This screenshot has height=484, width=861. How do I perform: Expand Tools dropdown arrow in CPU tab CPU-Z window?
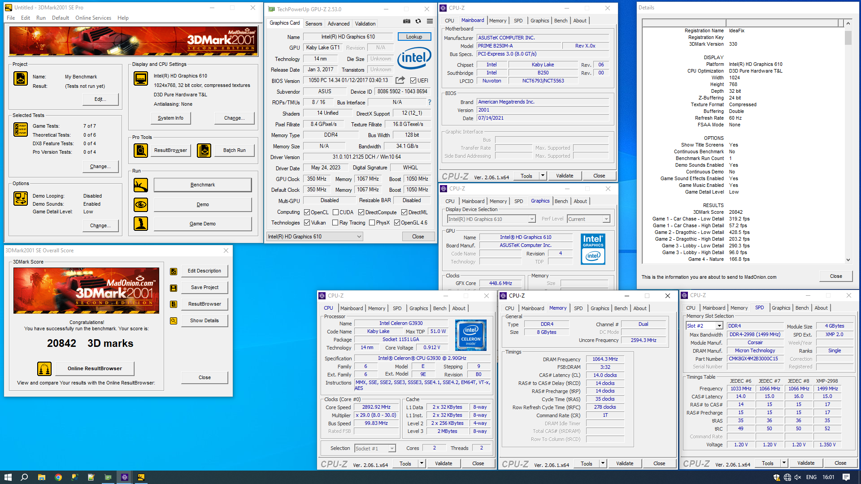click(422, 463)
